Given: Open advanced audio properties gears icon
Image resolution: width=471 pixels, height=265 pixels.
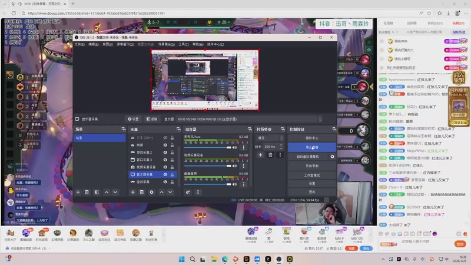Looking at the screenshot, I should pyautogui.click(x=188, y=193).
